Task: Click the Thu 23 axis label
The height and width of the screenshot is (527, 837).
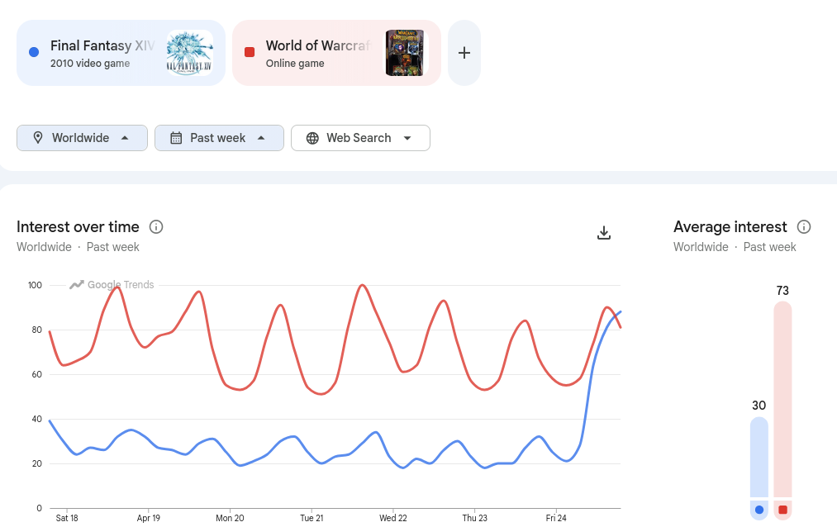Action: (x=474, y=518)
